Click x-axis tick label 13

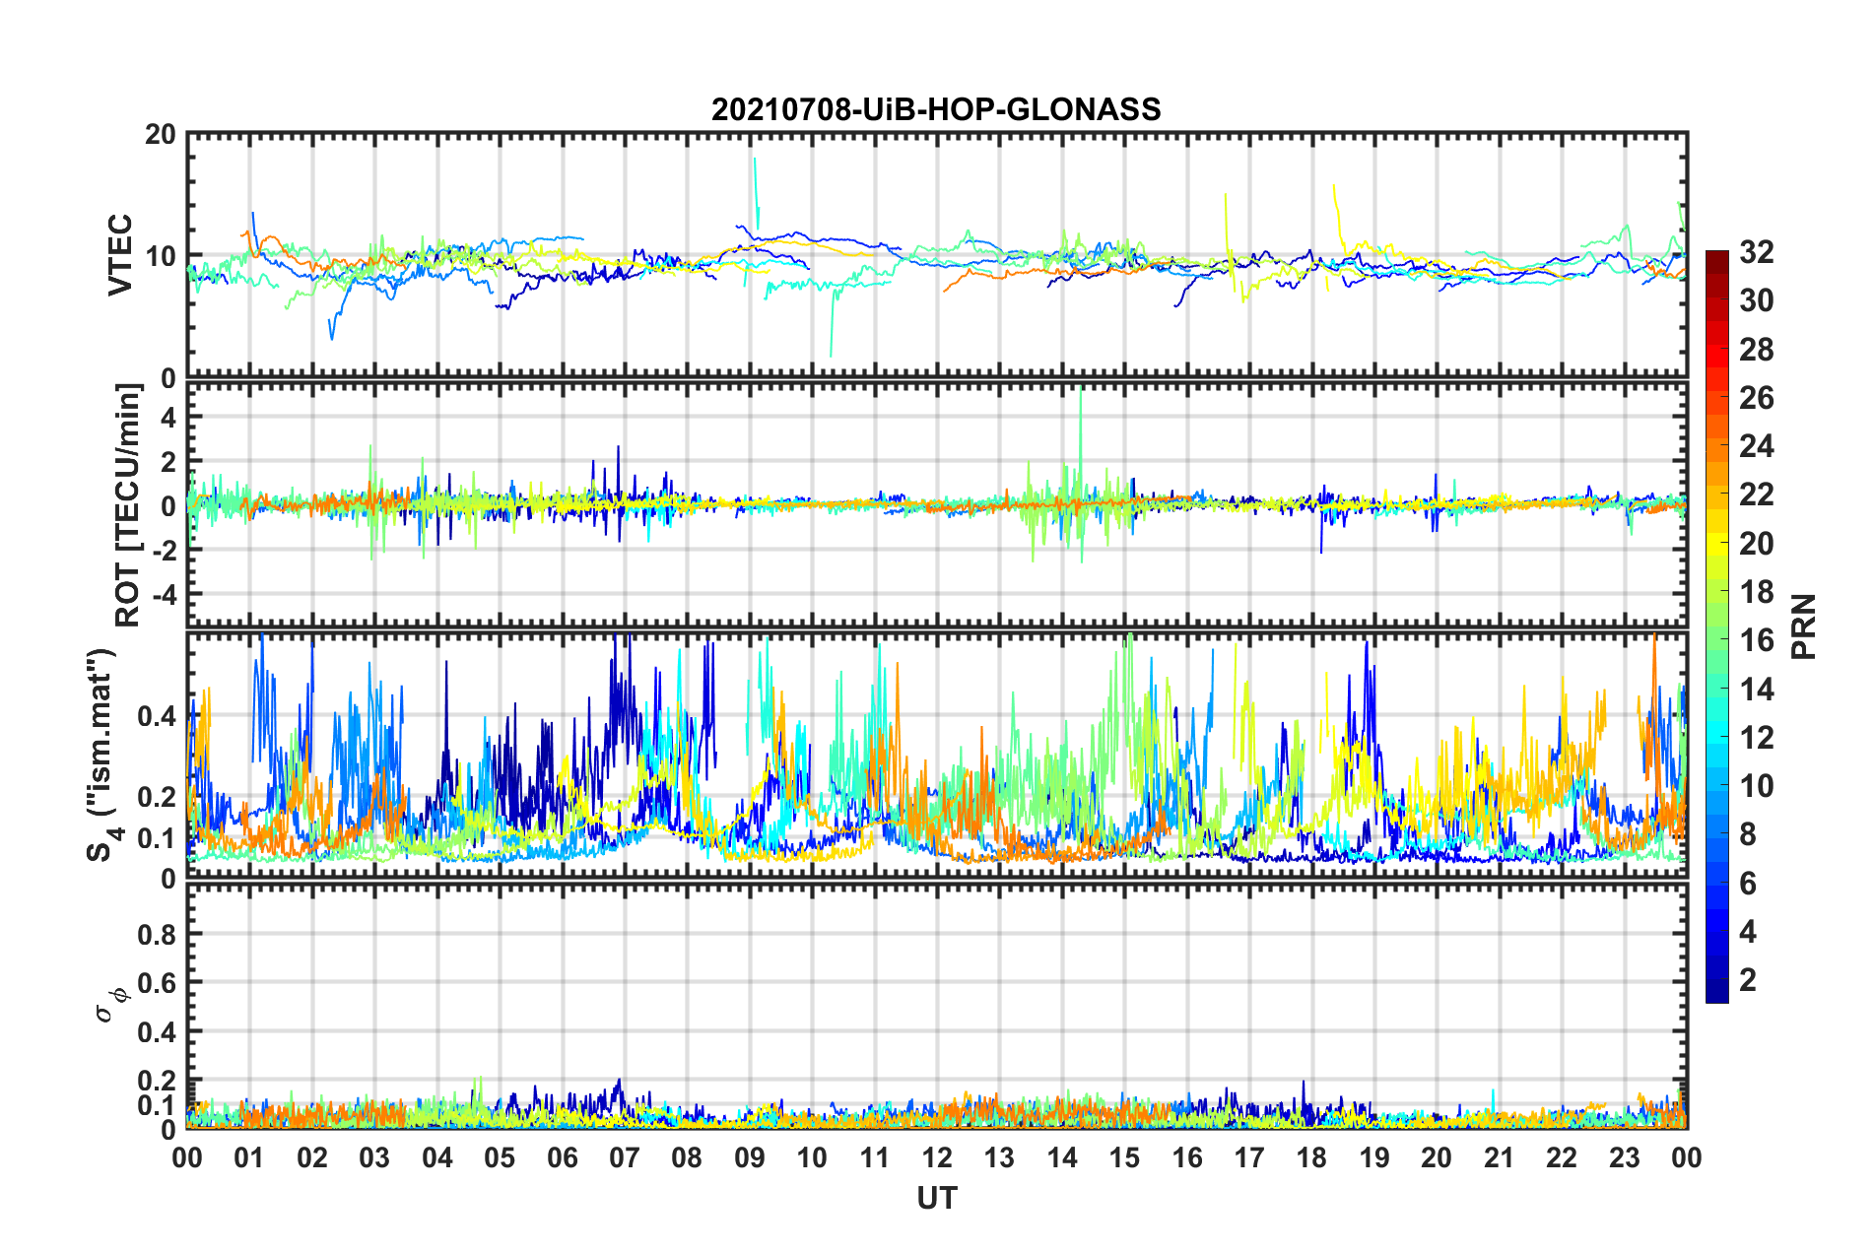click(999, 1157)
